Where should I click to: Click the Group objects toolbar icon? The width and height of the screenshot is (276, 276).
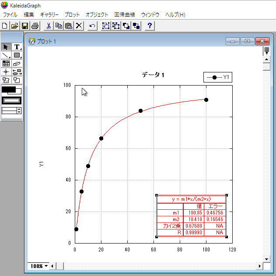[x=106, y=26]
